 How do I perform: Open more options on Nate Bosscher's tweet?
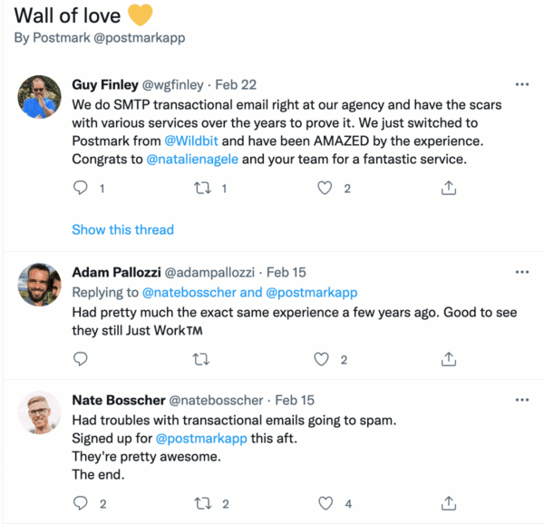coord(522,400)
